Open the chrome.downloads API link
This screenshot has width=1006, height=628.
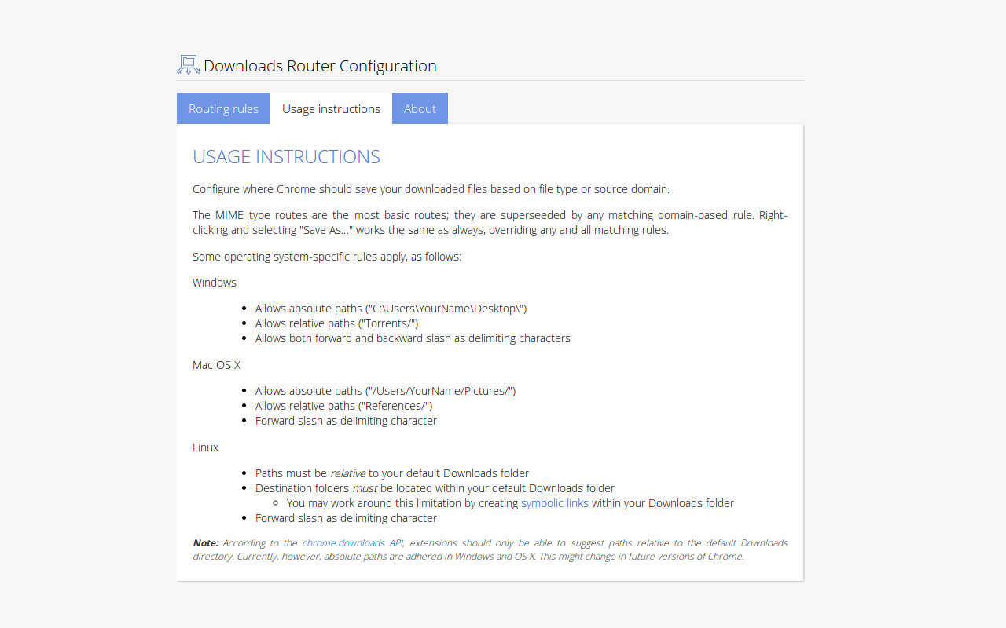pos(351,542)
